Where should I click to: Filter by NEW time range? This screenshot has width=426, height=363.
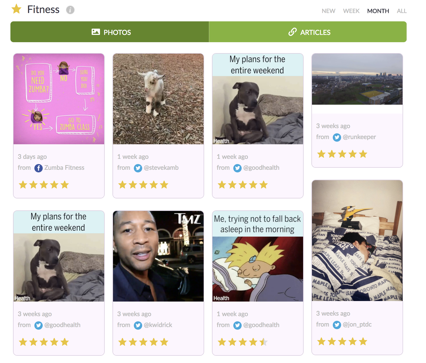pos(328,11)
